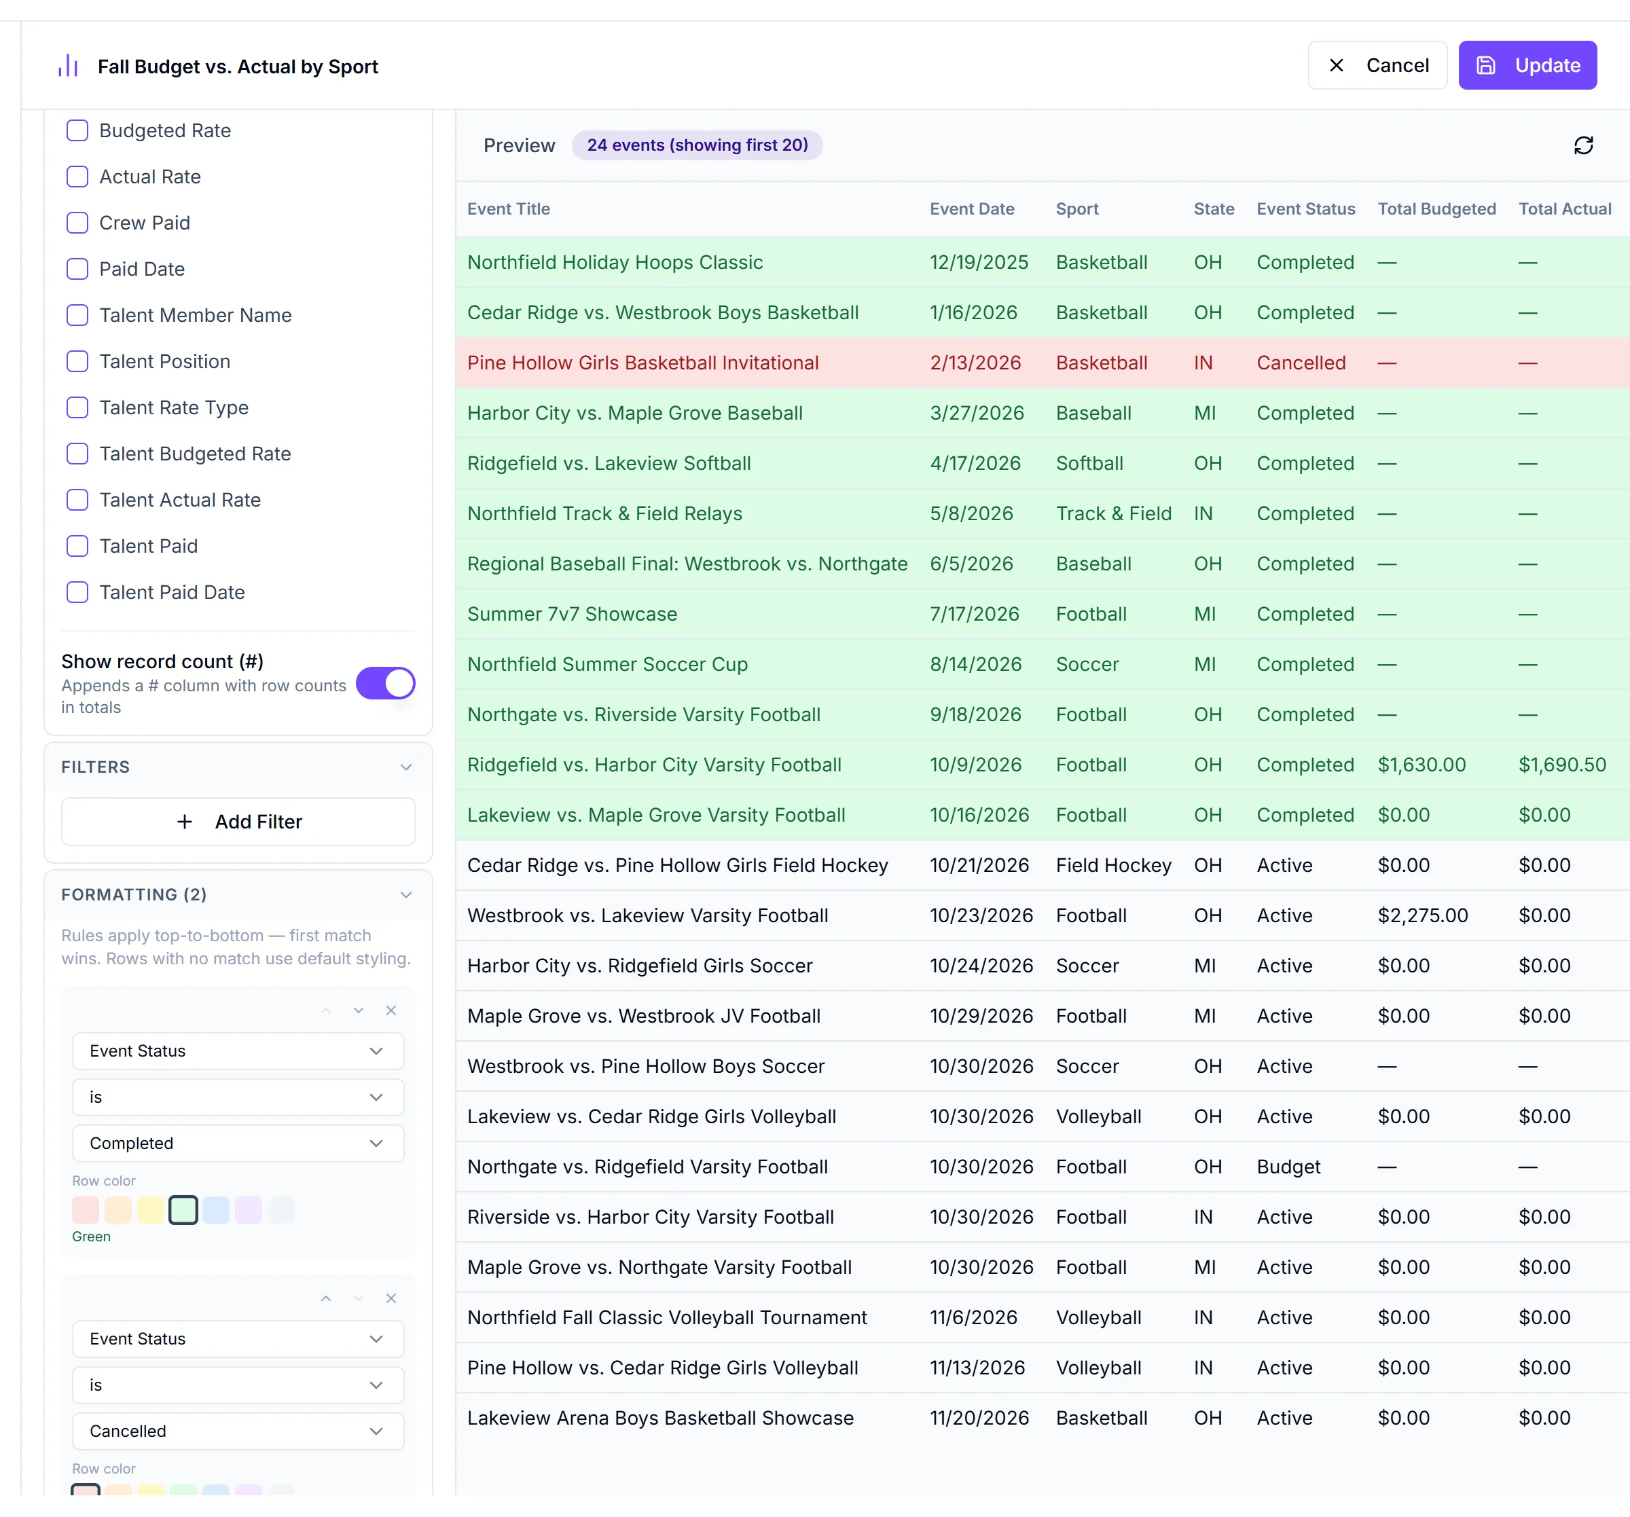The height and width of the screenshot is (1517, 1630).
Task: Move the Cancelled rule up
Action: [325, 1298]
